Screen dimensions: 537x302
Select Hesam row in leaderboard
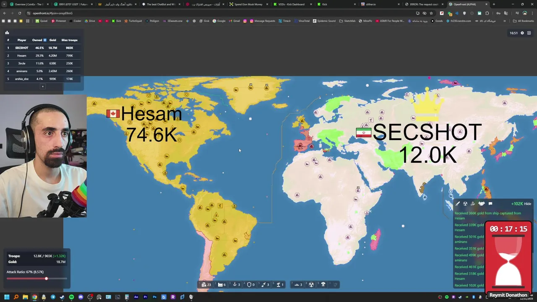click(x=42, y=55)
